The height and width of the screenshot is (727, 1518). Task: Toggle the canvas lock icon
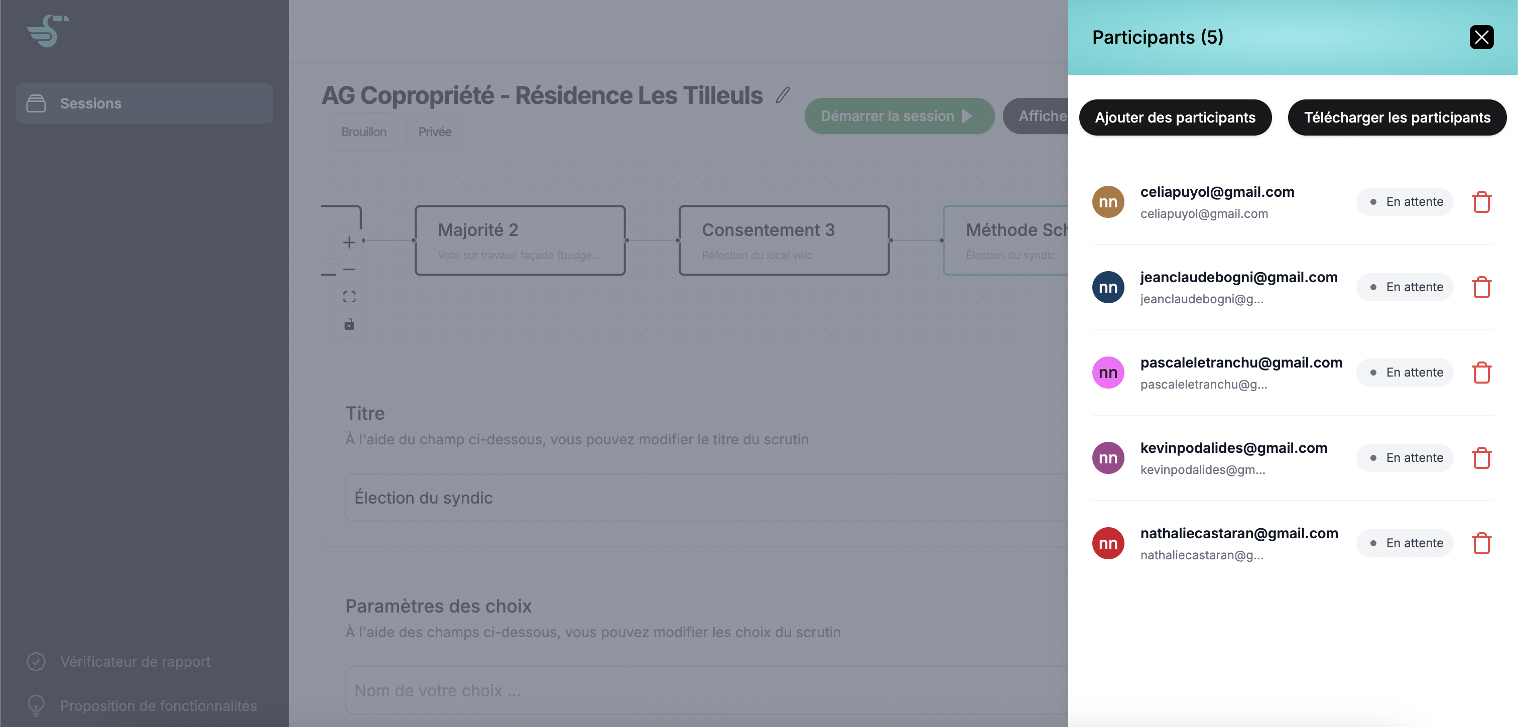pyautogui.click(x=349, y=324)
